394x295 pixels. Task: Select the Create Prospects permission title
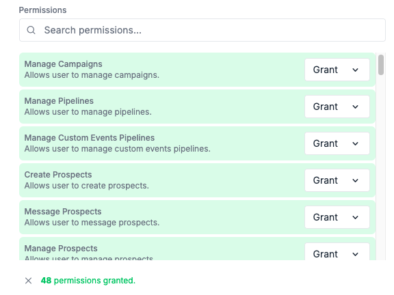(x=58, y=175)
